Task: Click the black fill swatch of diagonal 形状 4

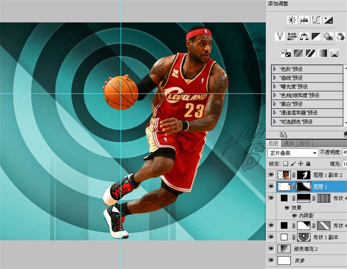Action: tap(284, 225)
